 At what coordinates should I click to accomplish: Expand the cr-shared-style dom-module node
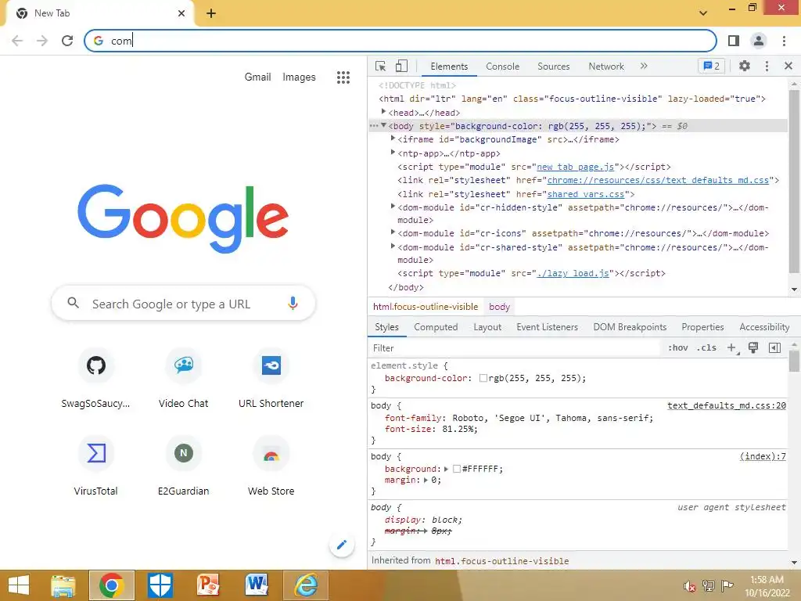click(x=393, y=247)
